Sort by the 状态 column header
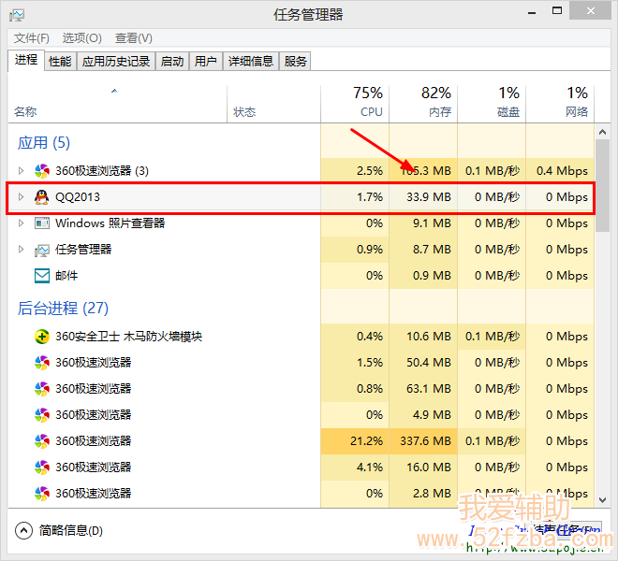The height and width of the screenshot is (561, 618). [x=274, y=104]
